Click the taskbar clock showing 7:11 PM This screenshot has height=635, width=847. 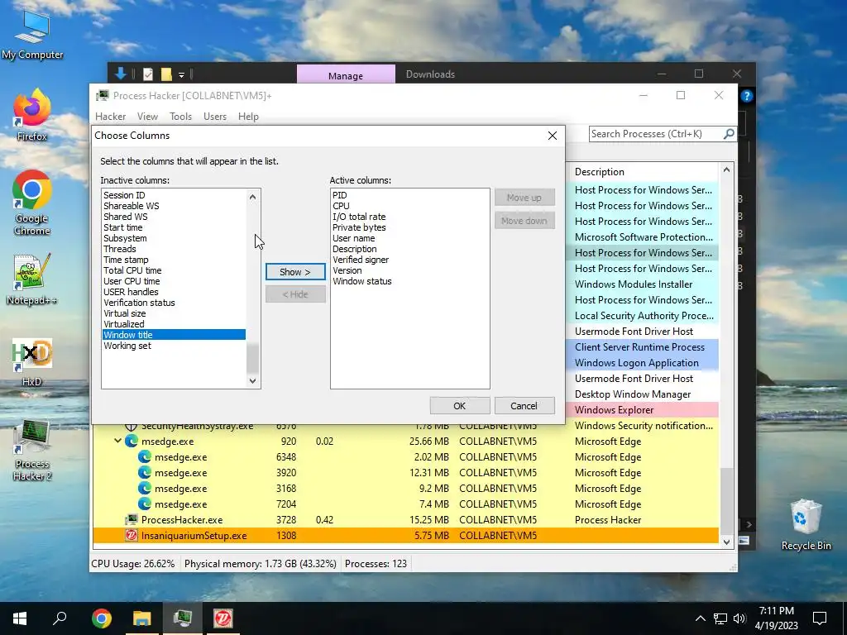click(x=776, y=618)
